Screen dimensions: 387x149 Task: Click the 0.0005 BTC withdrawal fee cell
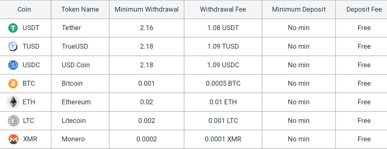(x=223, y=84)
